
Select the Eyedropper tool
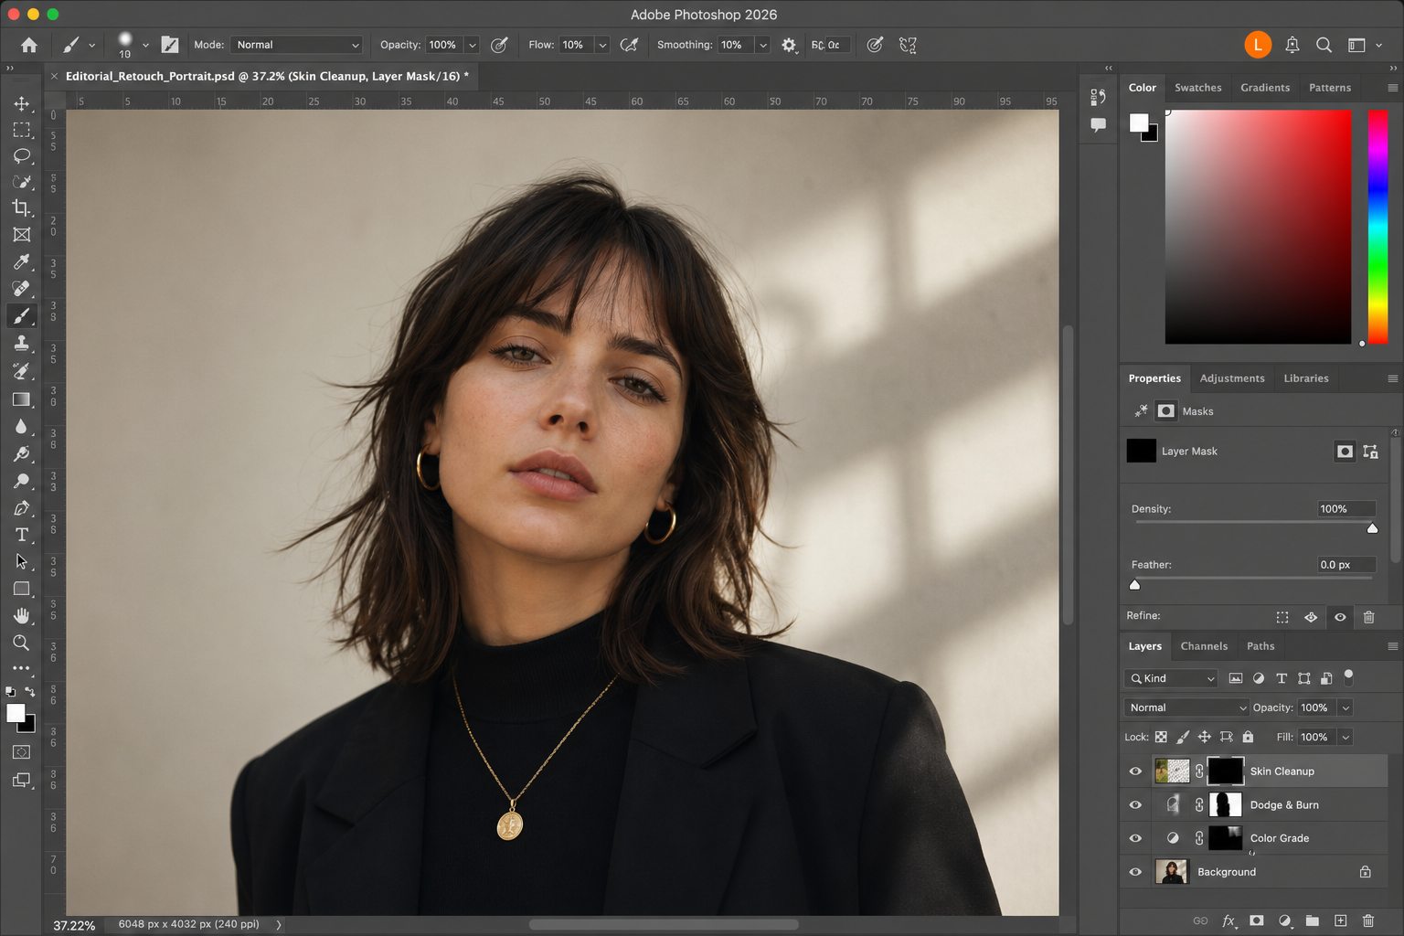pos(21,262)
